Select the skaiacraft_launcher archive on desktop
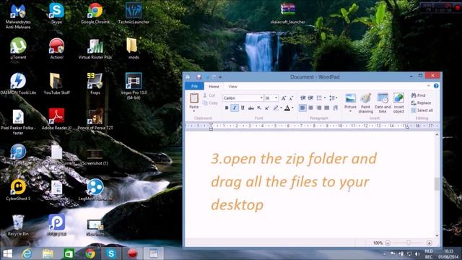This screenshot has width=462, height=260. pos(288,14)
